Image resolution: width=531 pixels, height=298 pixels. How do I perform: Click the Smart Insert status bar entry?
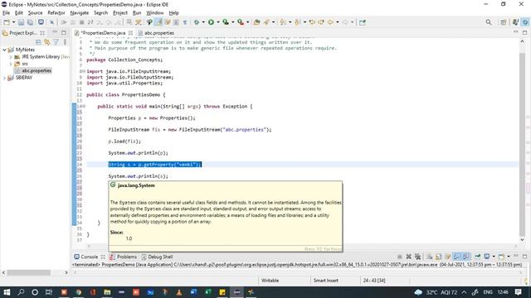pyautogui.click(x=325, y=281)
